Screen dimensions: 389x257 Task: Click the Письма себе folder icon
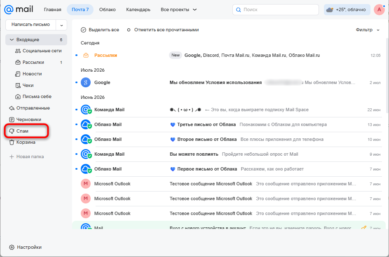click(x=18, y=96)
